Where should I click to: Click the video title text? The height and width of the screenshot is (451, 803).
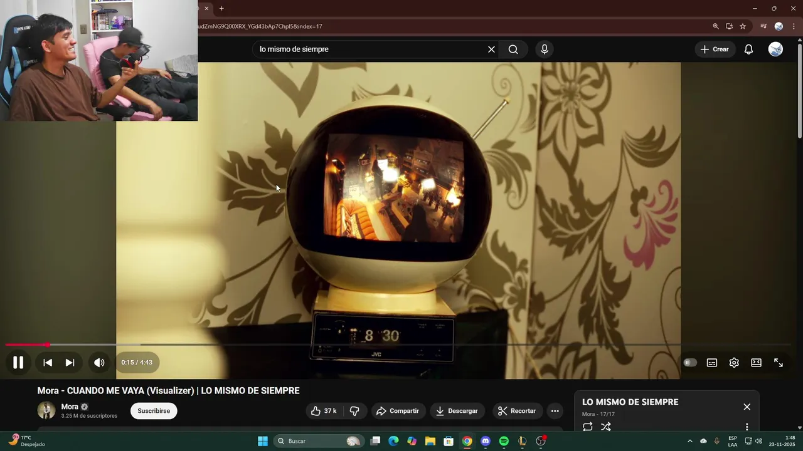168,390
